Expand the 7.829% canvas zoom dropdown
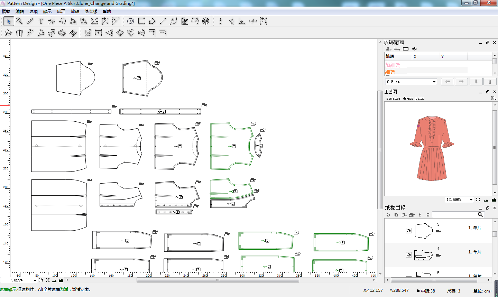 [35, 280]
